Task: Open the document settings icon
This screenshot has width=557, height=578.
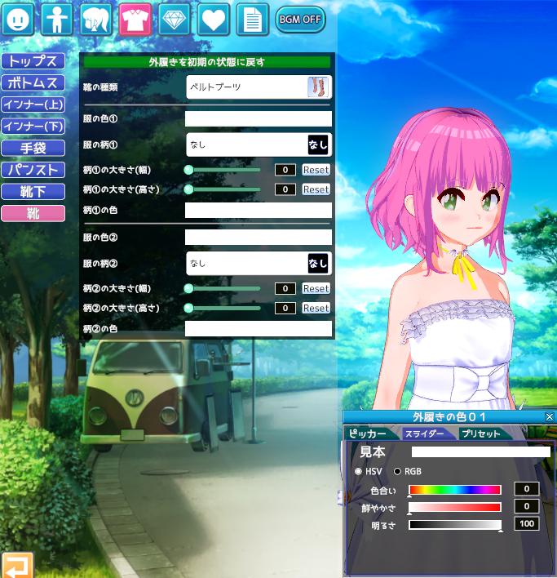Action: [x=252, y=19]
